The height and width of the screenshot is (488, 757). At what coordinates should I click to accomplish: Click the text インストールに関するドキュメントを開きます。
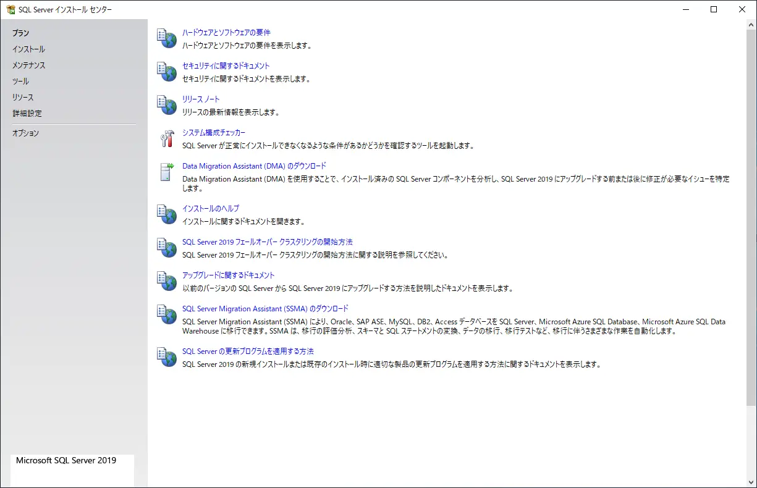tap(243, 221)
